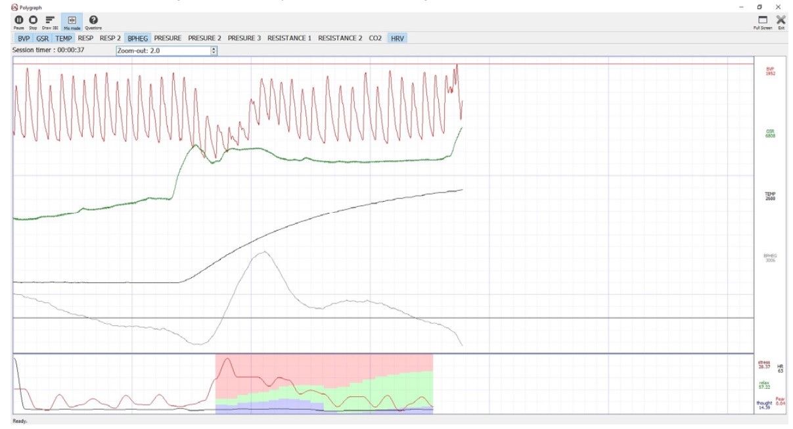Select the PRESURE 3 tab
The image size is (793, 429).
point(244,38)
